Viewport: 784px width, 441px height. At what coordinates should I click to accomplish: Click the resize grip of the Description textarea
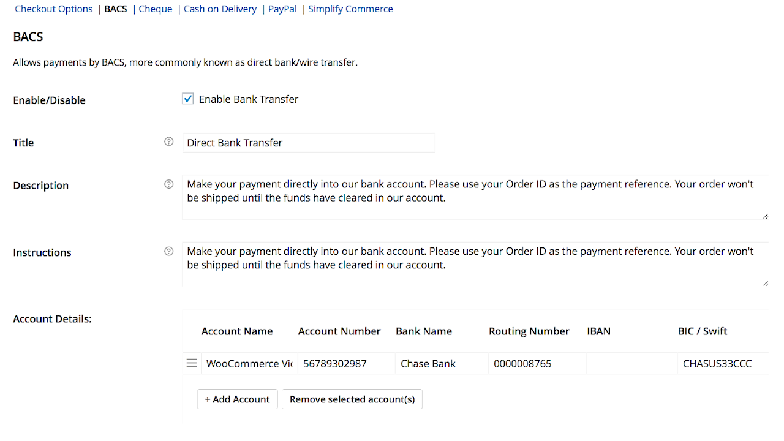[765, 216]
